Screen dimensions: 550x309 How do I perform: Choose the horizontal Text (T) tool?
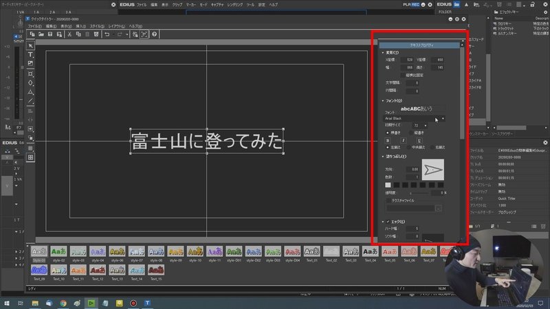click(x=30, y=55)
